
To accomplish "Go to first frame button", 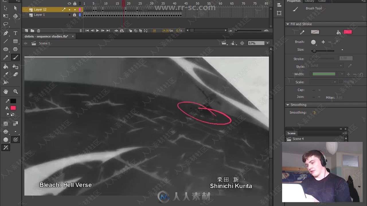I will [x=87, y=31].
